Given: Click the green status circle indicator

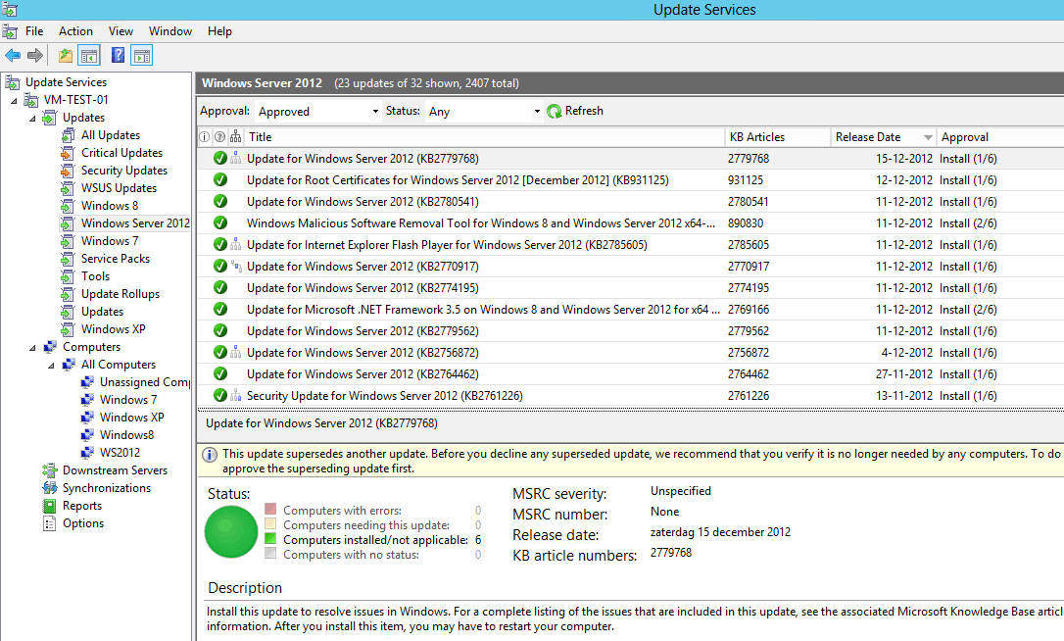Looking at the screenshot, I should coord(231,532).
